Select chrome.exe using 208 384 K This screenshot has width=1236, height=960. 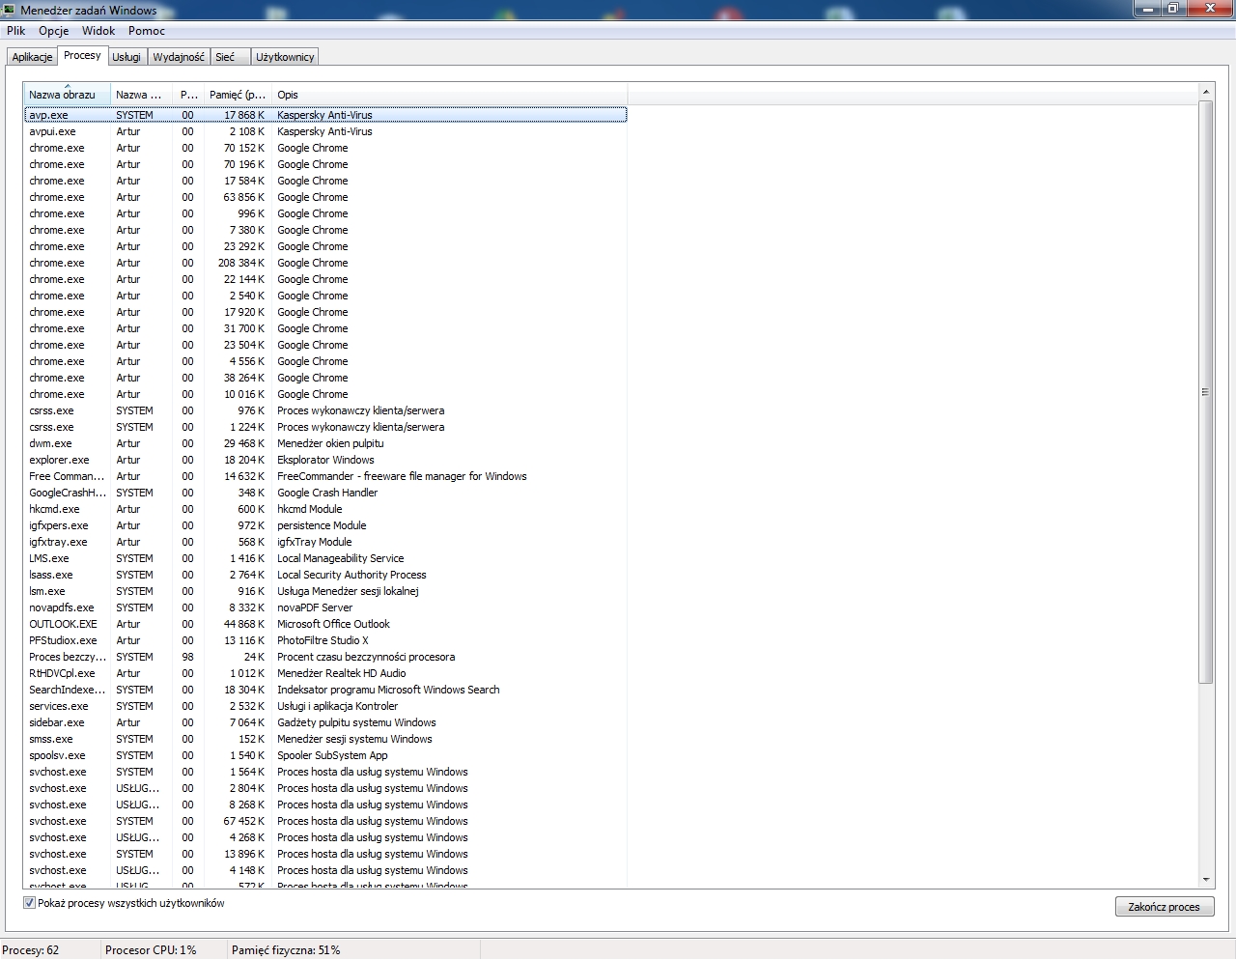(x=325, y=263)
